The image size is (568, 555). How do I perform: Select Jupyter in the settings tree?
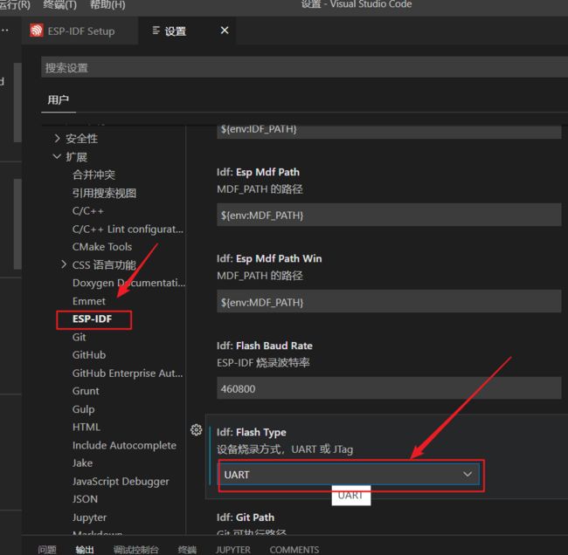[x=89, y=517]
